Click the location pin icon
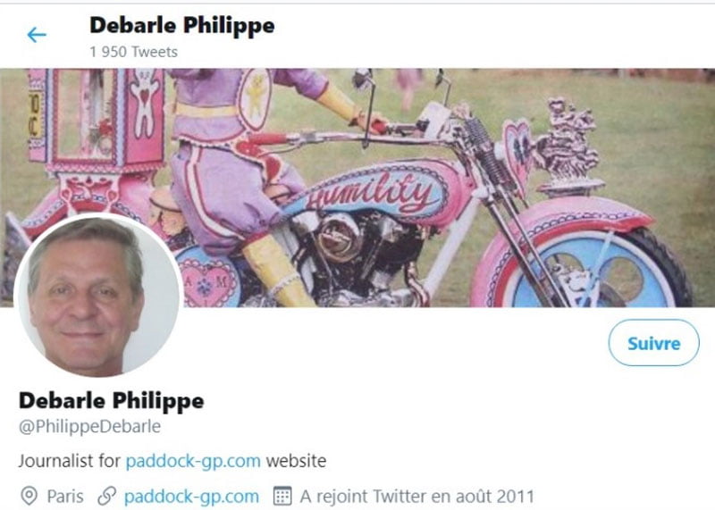 click(29, 496)
